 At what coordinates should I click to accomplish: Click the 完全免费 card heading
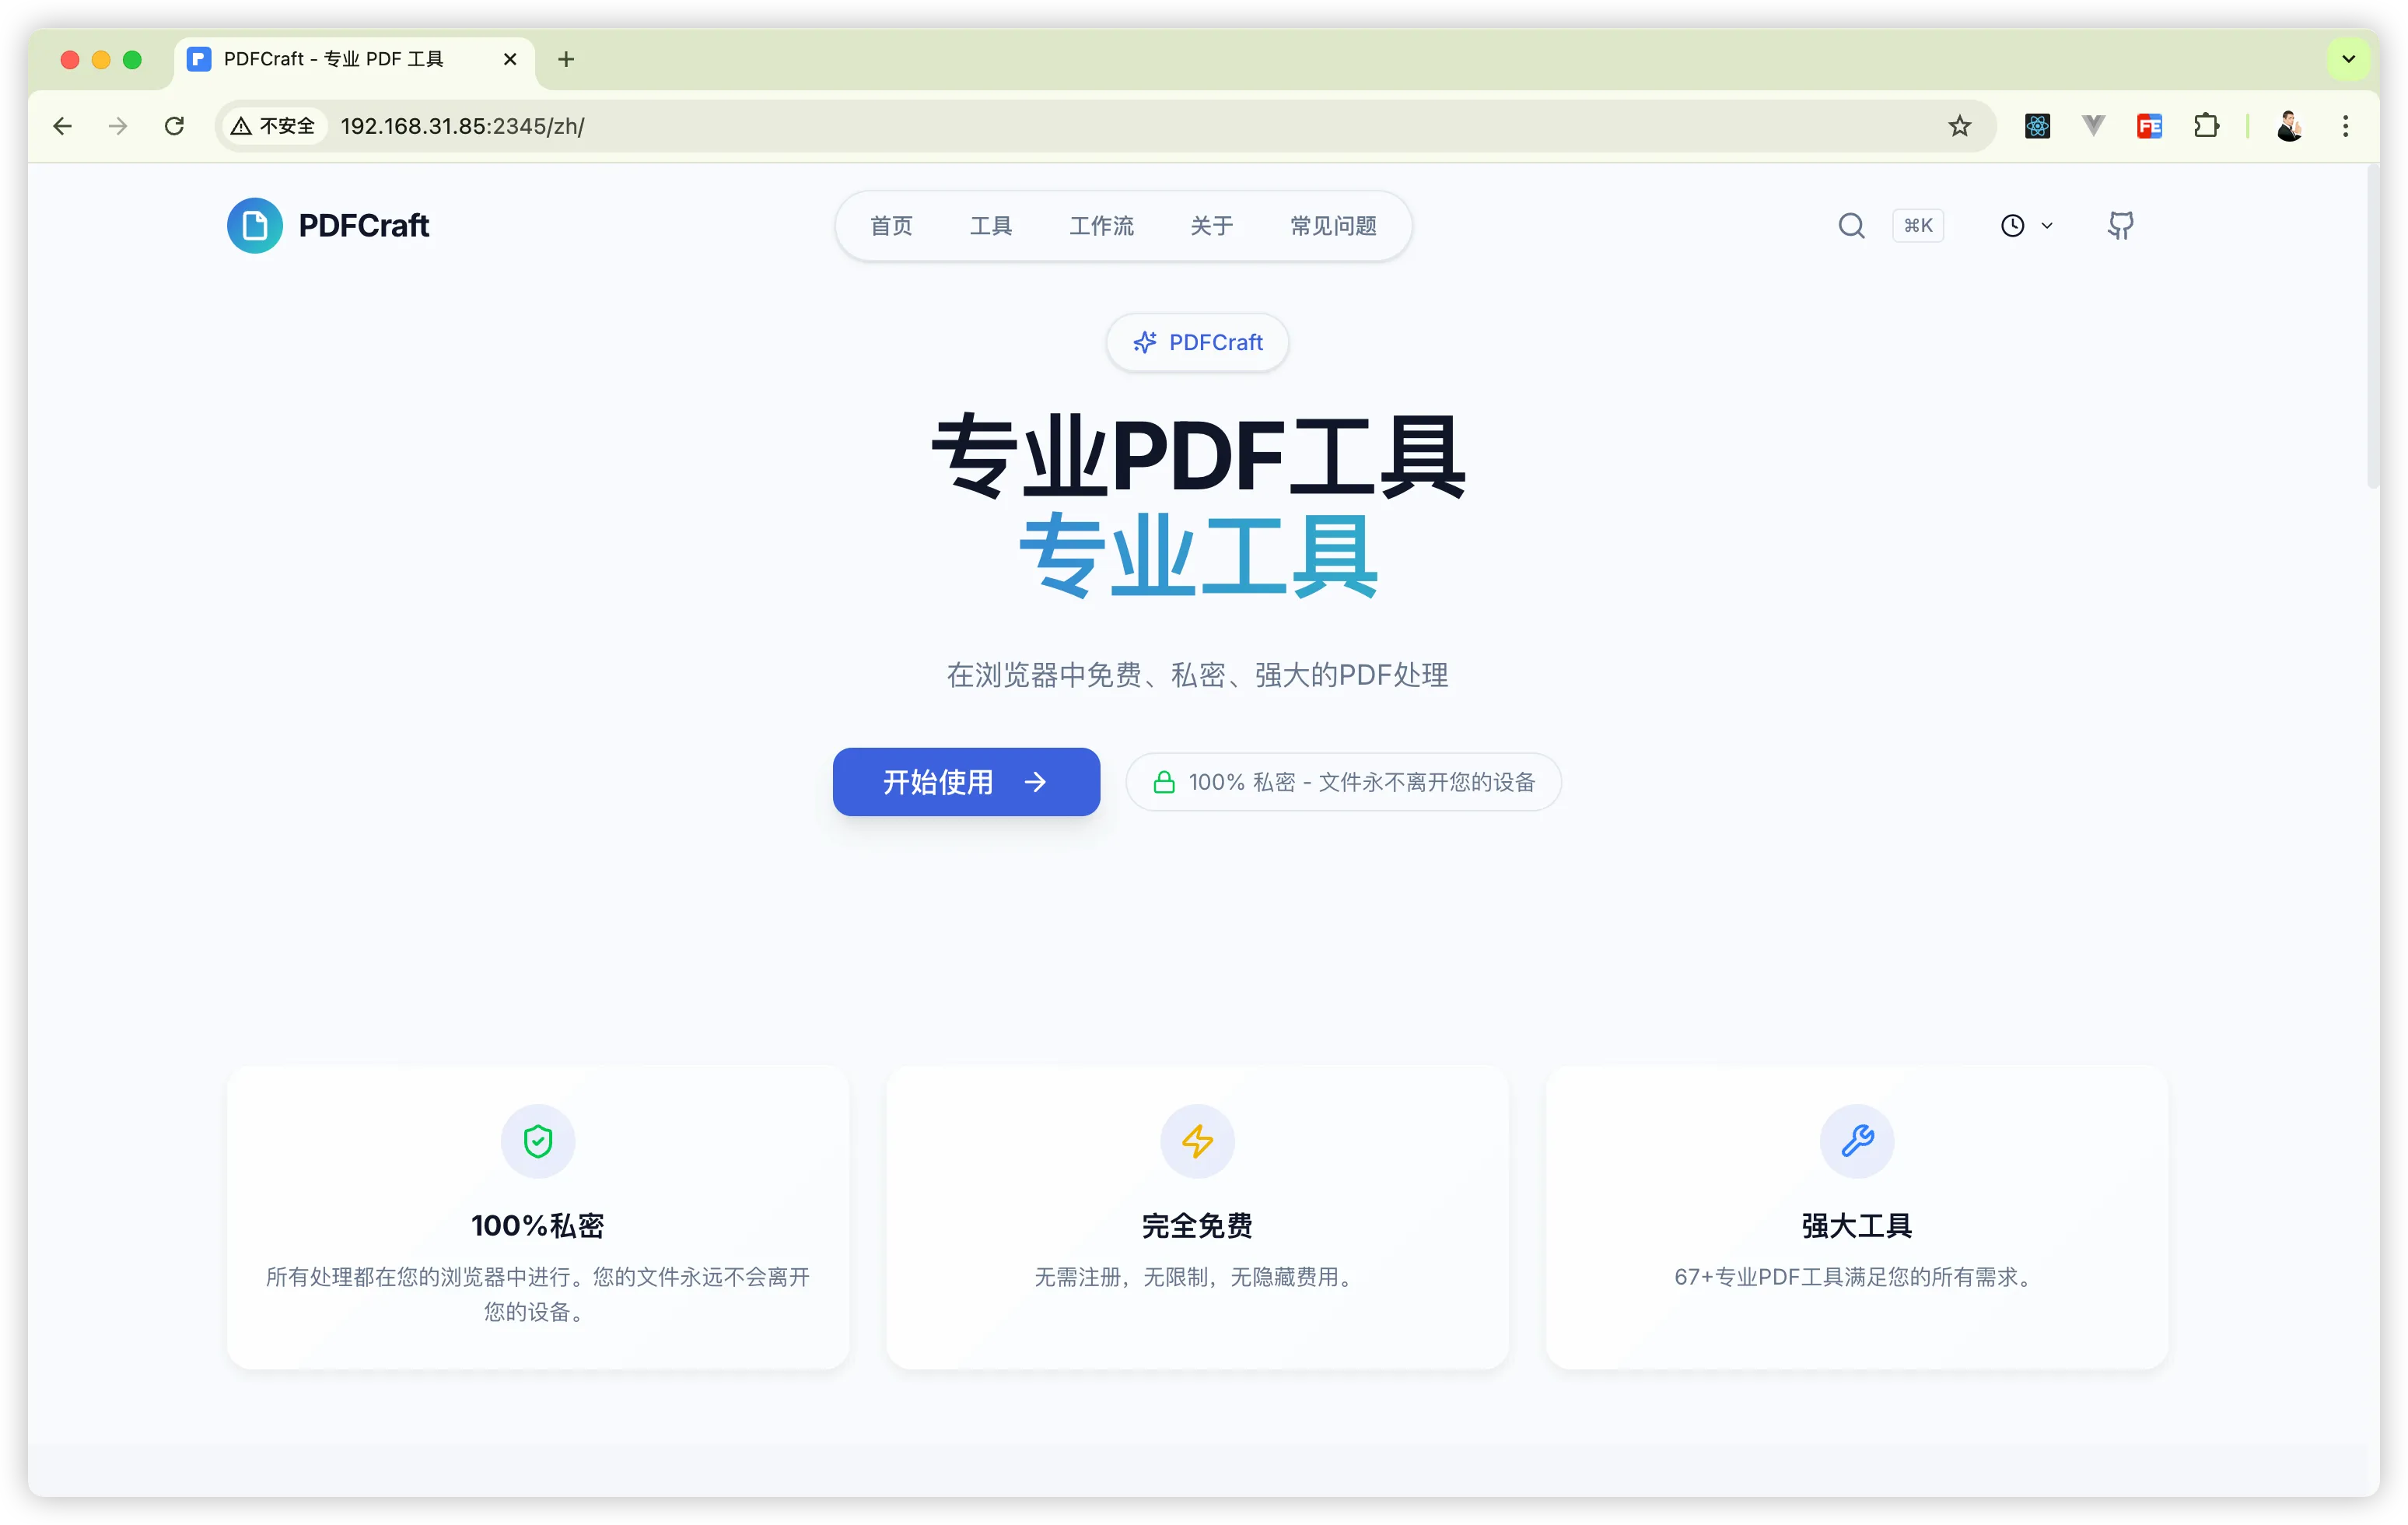(1197, 1225)
